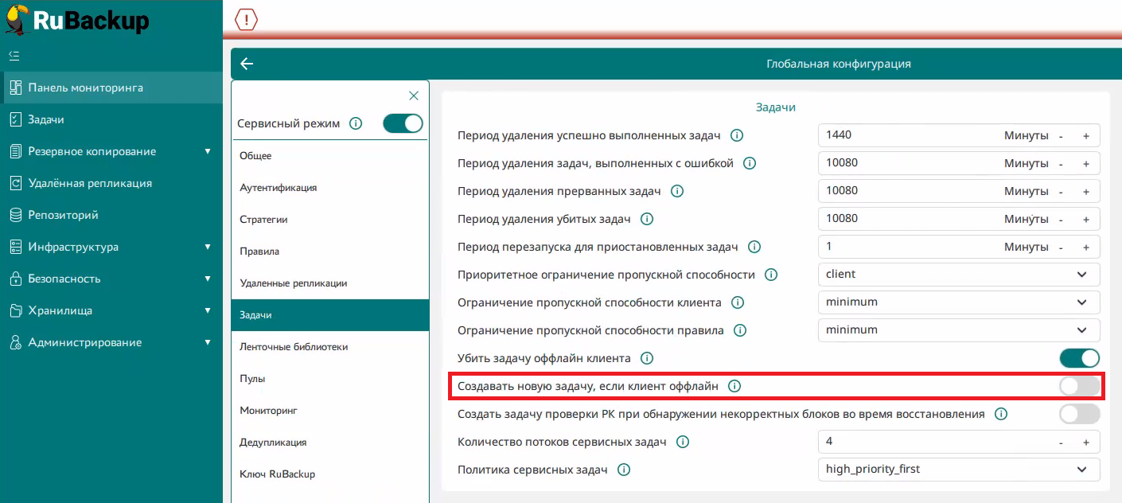Enable Создавать новую задачу, если клиент оффлайн
This screenshot has height=503, width=1122.
click(1080, 386)
